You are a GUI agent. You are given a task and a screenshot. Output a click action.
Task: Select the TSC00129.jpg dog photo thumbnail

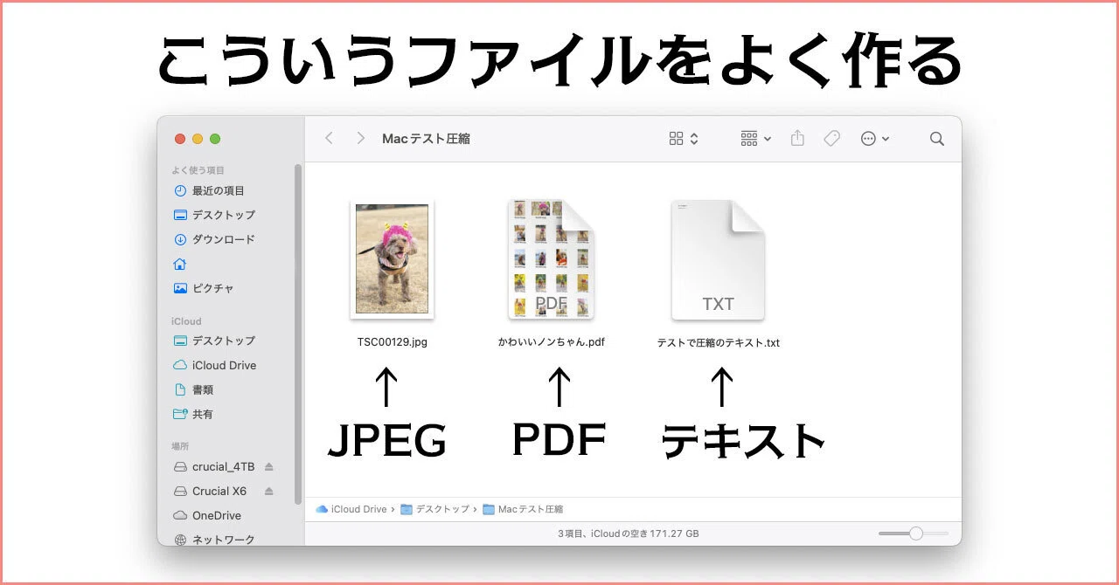point(393,259)
